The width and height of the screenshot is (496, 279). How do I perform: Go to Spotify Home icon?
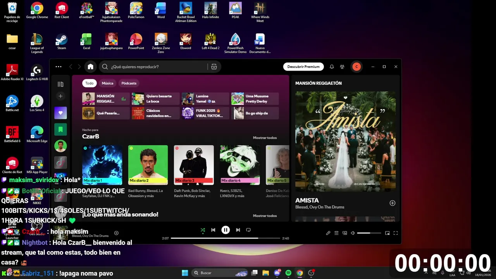[90, 67]
